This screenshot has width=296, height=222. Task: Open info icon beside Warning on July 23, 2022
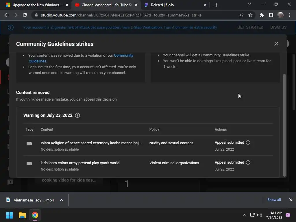click(77, 115)
